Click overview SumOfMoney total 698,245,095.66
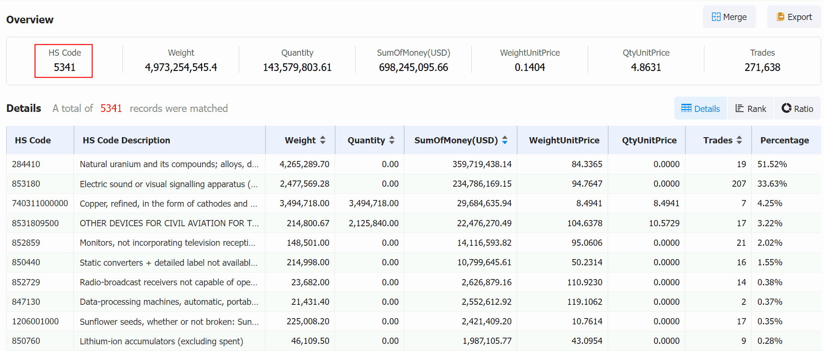This screenshot has width=824, height=351. tap(414, 68)
